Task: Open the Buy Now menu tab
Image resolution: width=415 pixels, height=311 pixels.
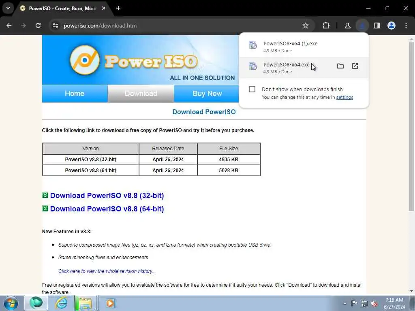Action: click(207, 94)
